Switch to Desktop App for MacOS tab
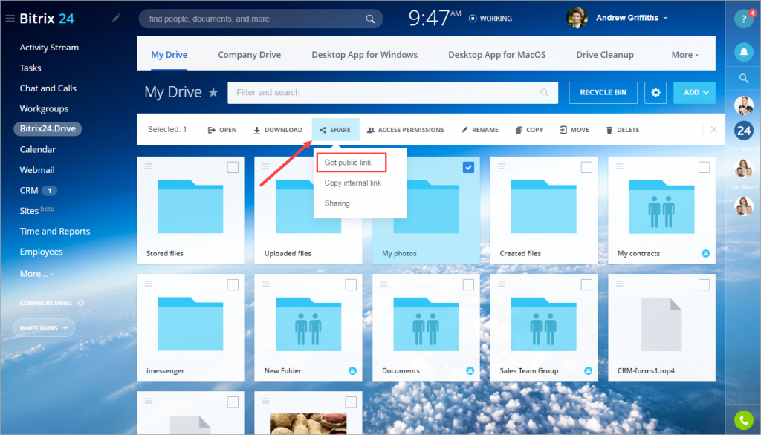 tap(496, 55)
